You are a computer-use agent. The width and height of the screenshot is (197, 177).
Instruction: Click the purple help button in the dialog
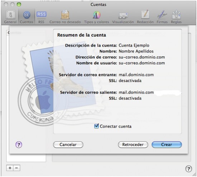point(19,145)
